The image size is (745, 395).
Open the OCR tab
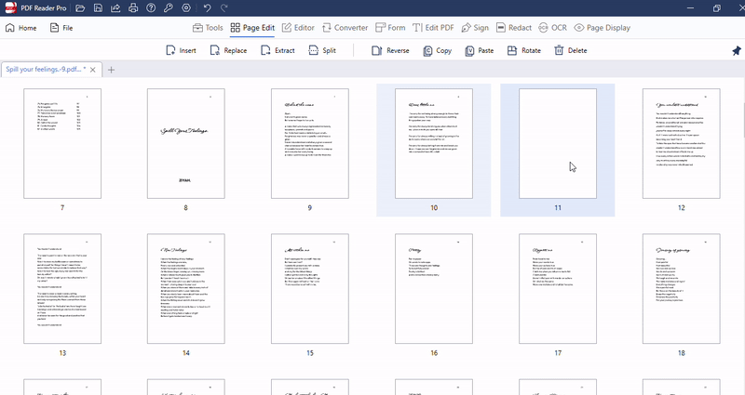pos(552,28)
